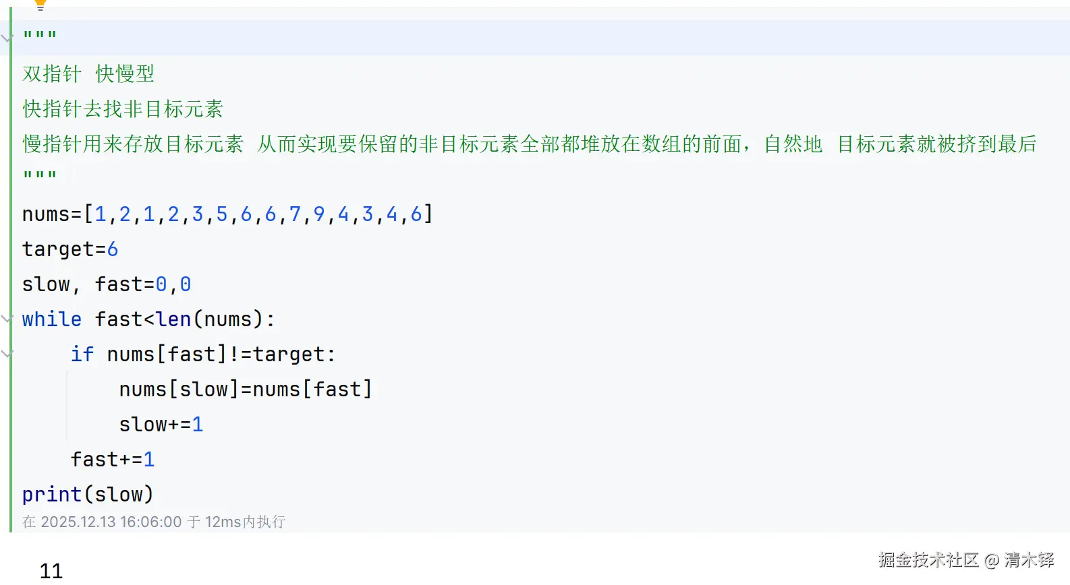Click the 双指针 快慢型 comment line
Image resolution: width=1070 pixels, height=585 pixels.
pyautogui.click(x=88, y=73)
